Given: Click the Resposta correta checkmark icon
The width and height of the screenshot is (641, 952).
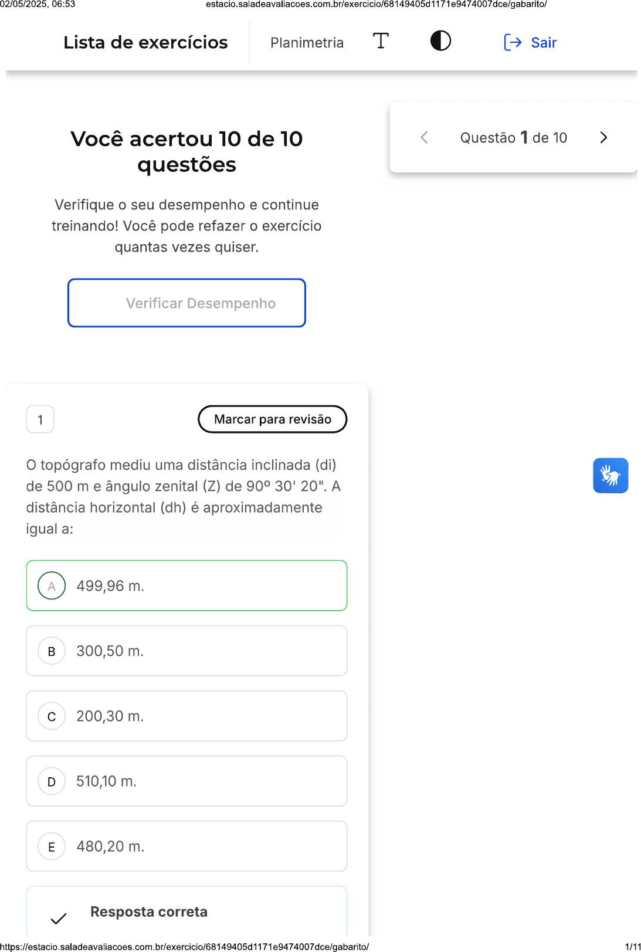Looking at the screenshot, I should 59,919.
